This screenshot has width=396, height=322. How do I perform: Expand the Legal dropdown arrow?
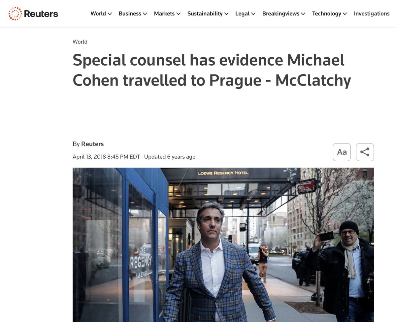pos(253,14)
